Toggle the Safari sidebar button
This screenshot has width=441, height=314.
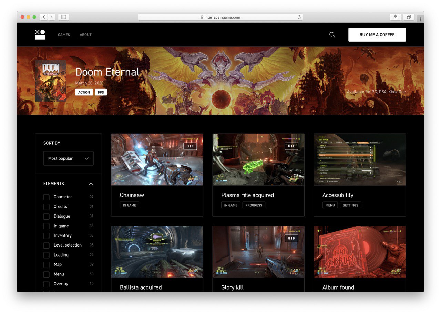[64, 17]
